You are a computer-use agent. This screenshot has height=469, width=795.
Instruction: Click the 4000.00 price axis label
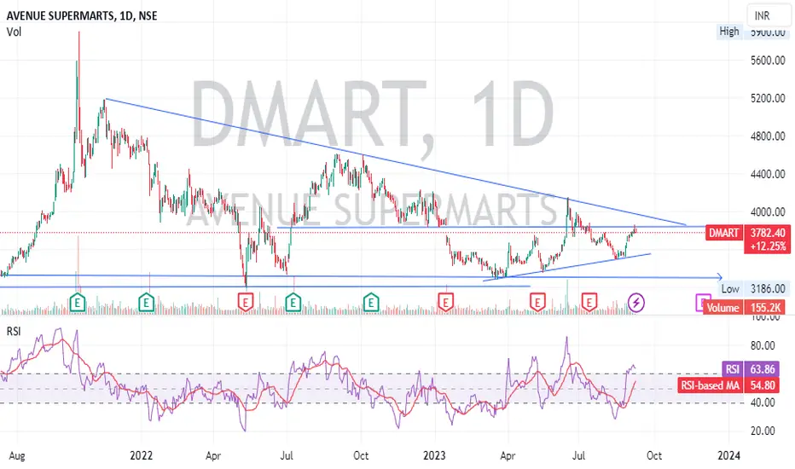[x=768, y=212]
